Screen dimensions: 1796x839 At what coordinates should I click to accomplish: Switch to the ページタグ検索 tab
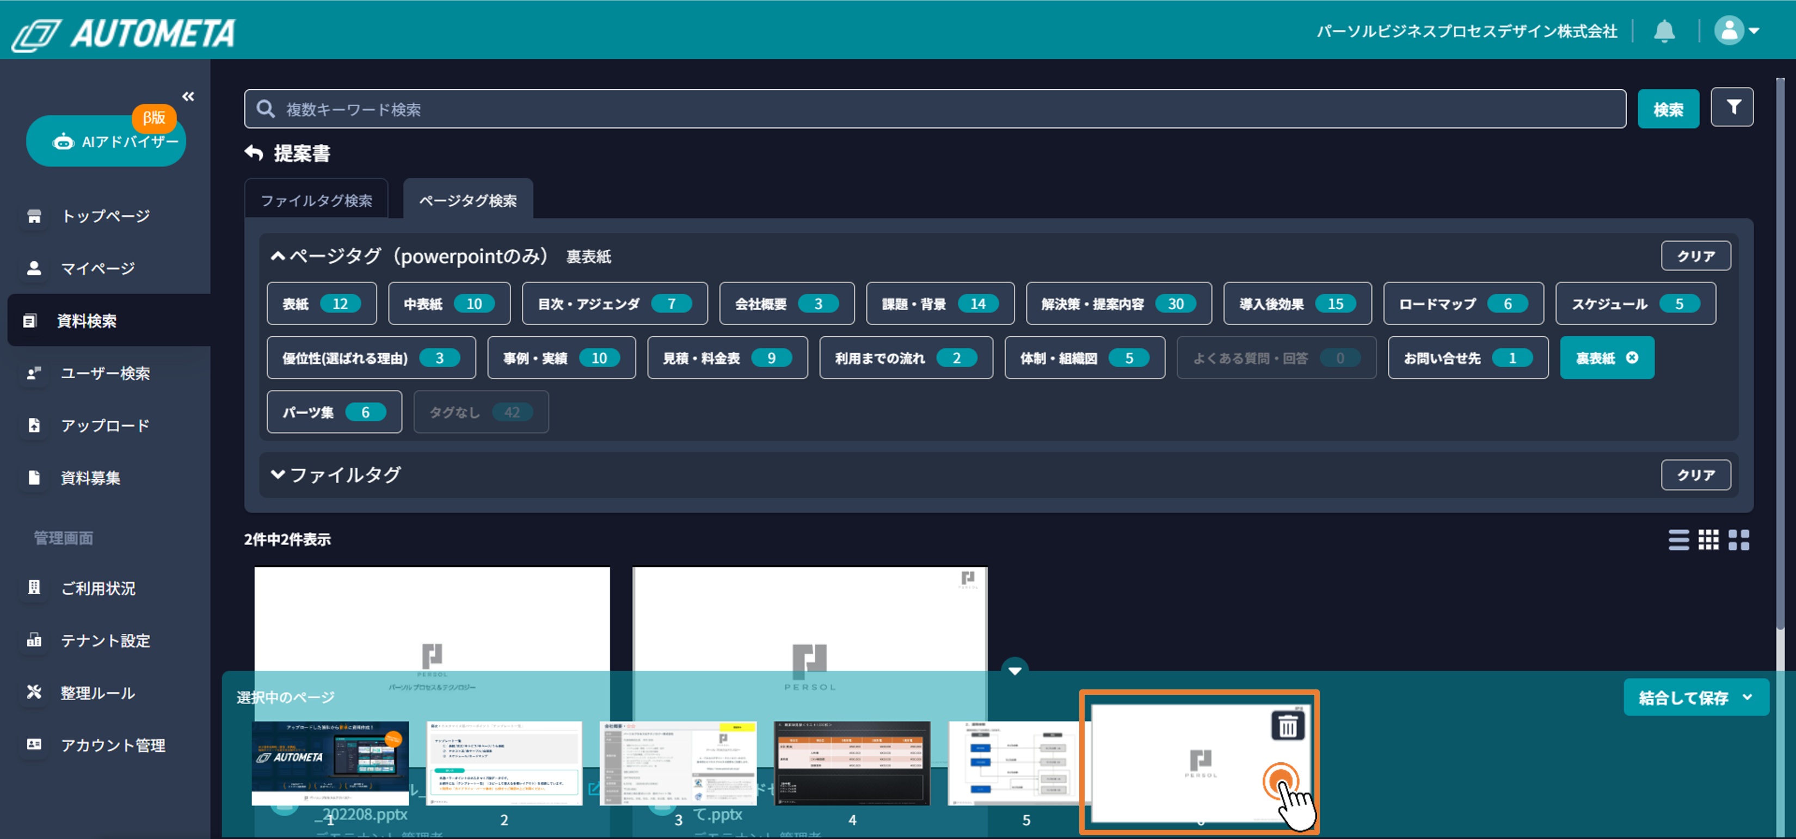click(x=468, y=200)
